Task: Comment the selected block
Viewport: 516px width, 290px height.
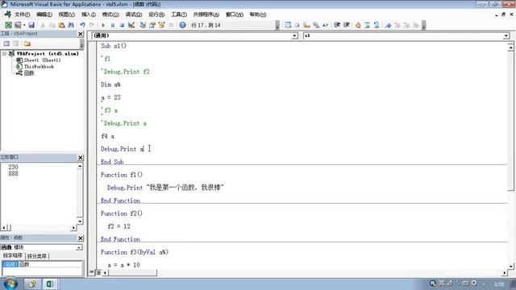Action: click(x=368, y=25)
